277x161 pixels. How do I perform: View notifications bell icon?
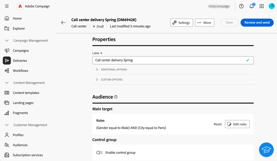pos(252,6)
